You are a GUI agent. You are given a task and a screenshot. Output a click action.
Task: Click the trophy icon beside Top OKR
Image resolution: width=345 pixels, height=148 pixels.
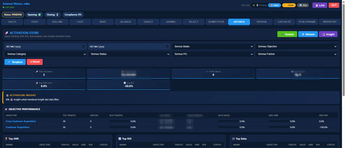6,139
